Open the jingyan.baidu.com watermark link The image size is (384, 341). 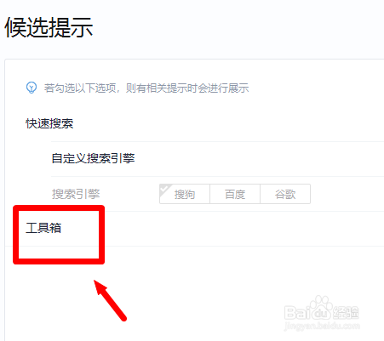click(x=322, y=326)
